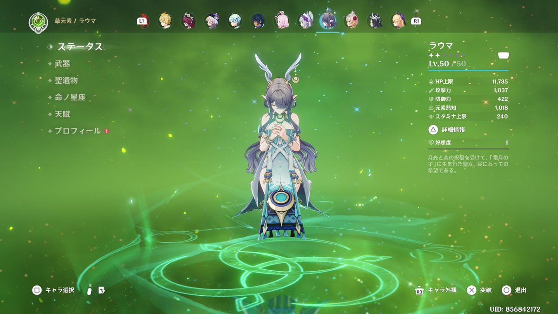Click the R1 next-page indicator

[x=416, y=21]
